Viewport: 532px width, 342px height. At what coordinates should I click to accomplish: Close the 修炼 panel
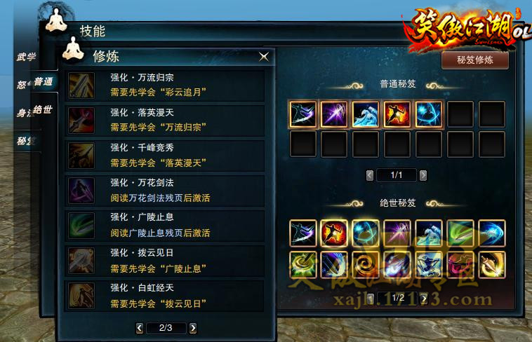click(x=264, y=57)
